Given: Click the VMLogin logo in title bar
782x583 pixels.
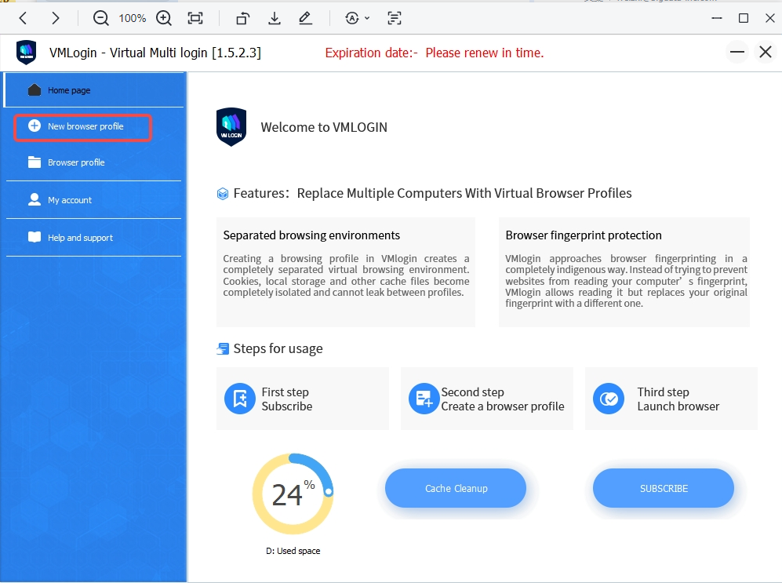Looking at the screenshot, I should [x=27, y=53].
